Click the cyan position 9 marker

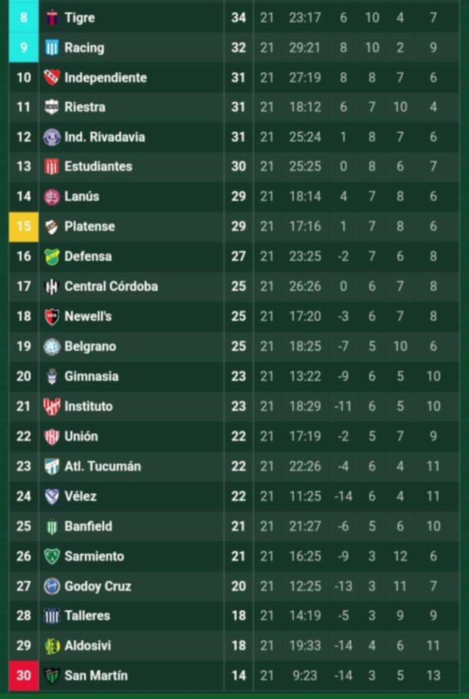coord(24,48)
